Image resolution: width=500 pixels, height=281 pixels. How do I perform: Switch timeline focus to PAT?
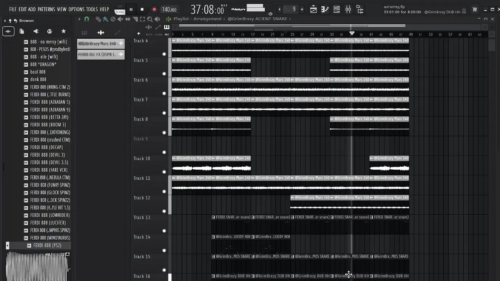tap(167, 34)
